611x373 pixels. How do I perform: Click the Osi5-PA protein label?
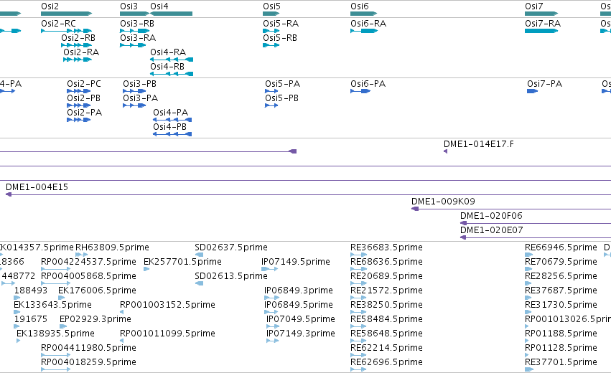pos(282,84)
